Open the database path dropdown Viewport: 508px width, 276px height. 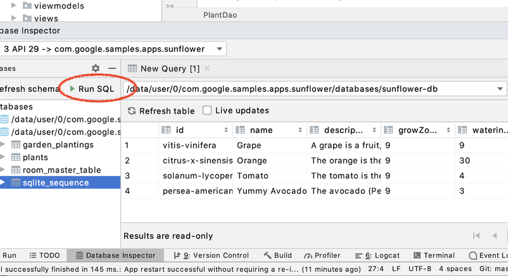(500, 89)
